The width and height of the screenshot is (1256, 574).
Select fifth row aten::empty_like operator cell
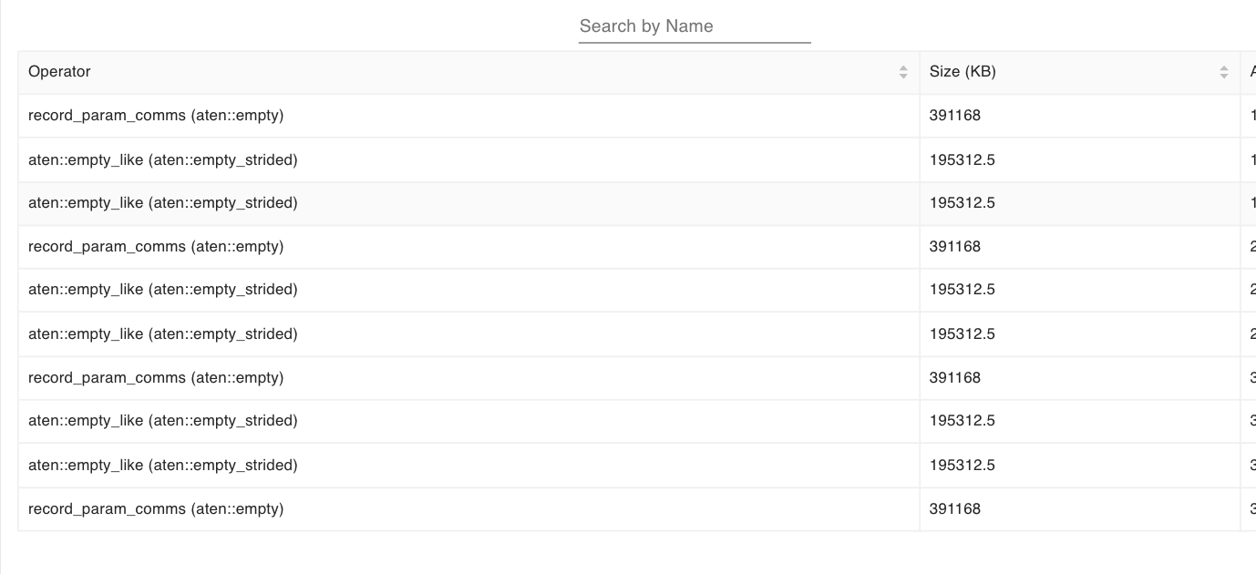coord(163,290)
